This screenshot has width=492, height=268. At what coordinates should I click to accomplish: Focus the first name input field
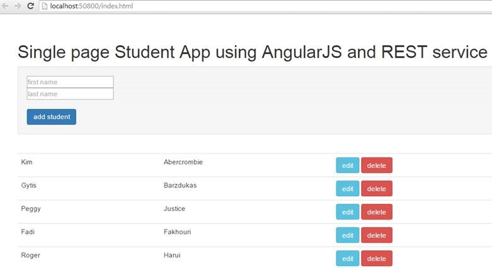[70, 82]
